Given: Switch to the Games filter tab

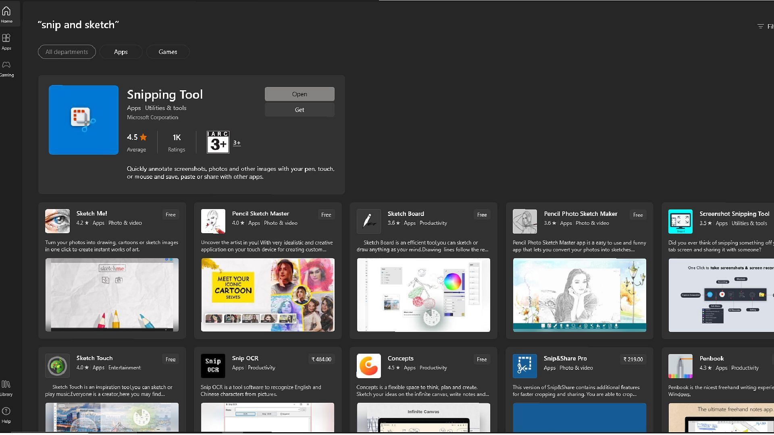Looking at the screenshot, I should [x=168, y=52].
